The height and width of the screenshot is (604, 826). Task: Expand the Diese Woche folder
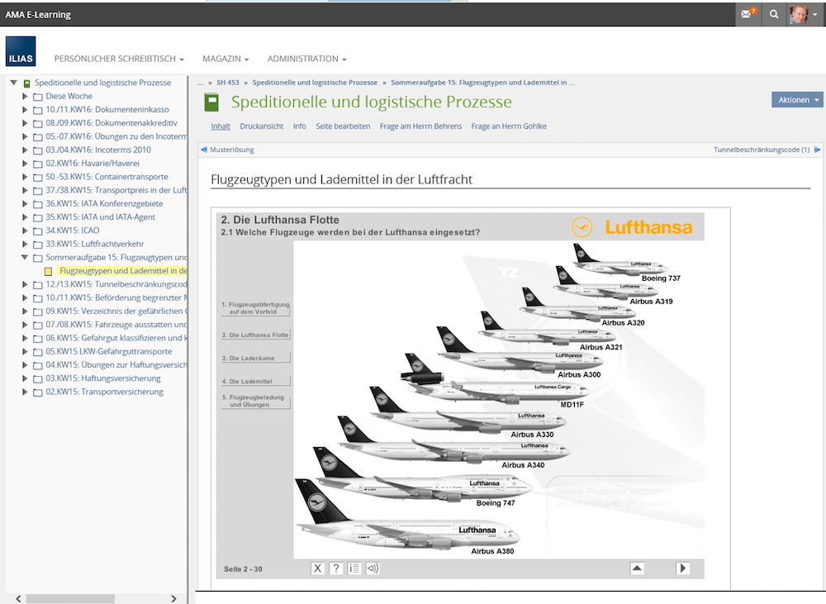pyautogui.click(x=26, y=97)
